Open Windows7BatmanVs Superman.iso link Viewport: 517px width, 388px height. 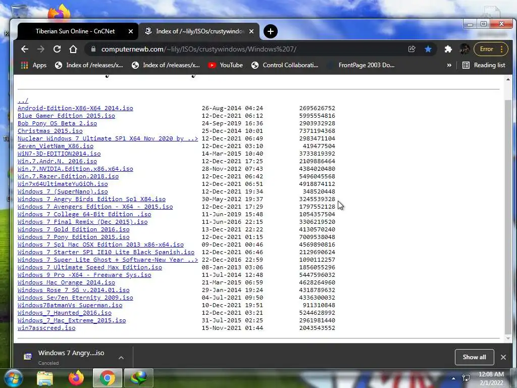coord(70,306)
